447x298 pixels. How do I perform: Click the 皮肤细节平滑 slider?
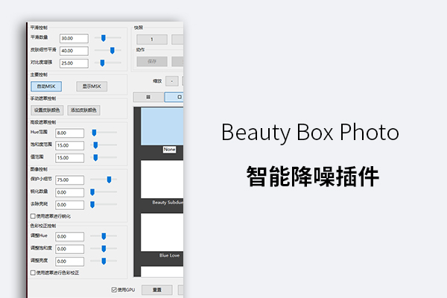click(108, 50)
